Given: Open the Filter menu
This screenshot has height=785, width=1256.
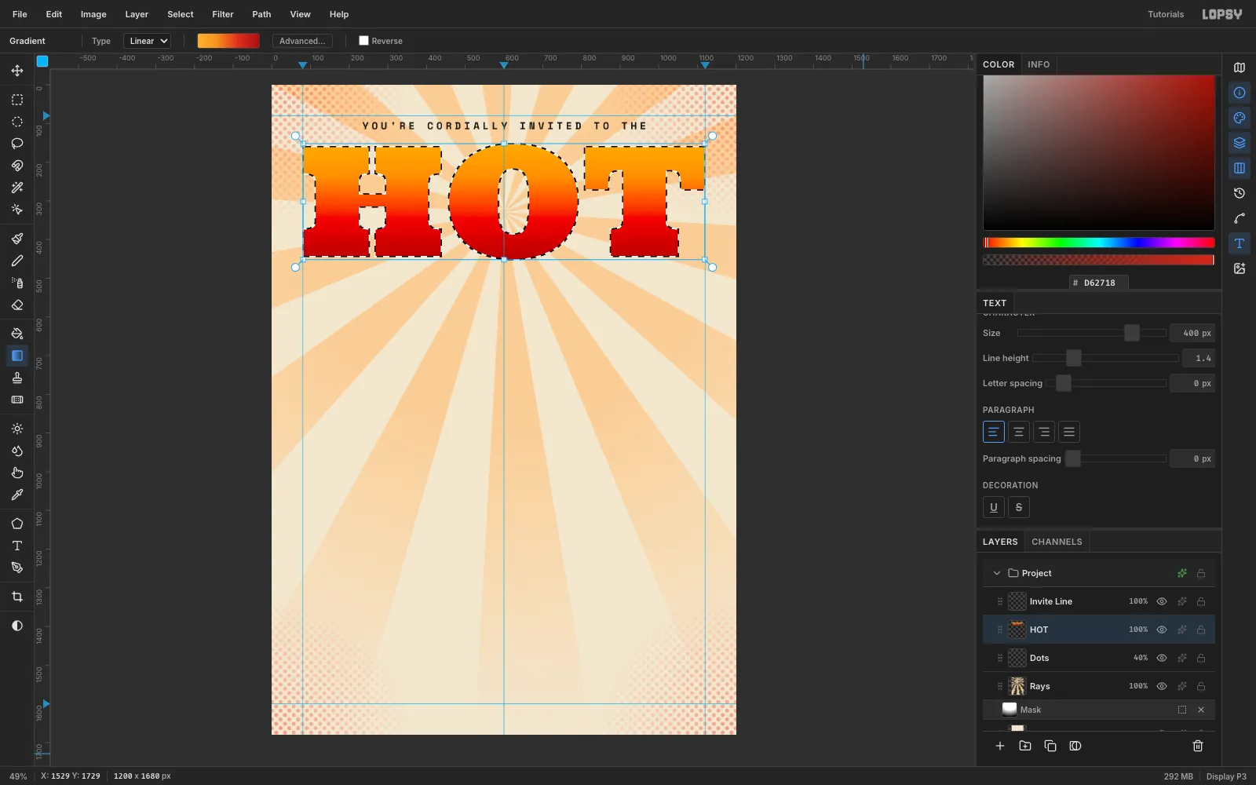Looking at the screenshot, I should (x=223, y=14).
